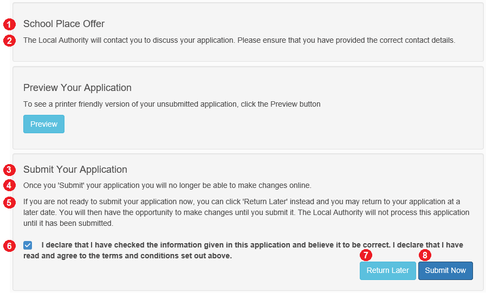The width and height of the screenshot is (486, 293).
Task: Click the Submit Your Application heading
Action: 75,170
